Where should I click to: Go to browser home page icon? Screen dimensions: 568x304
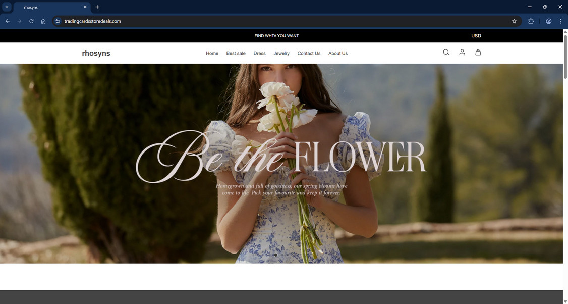(43, 21)
